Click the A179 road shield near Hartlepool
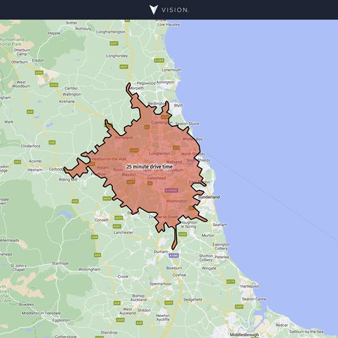The width and height of the screenshot is (338, 338). [231, 281]
